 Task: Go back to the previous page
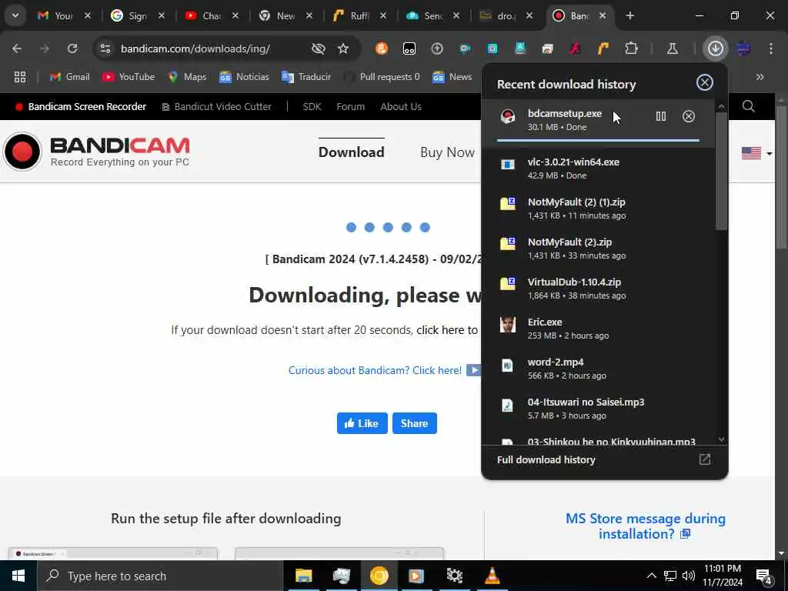point(17,48)
